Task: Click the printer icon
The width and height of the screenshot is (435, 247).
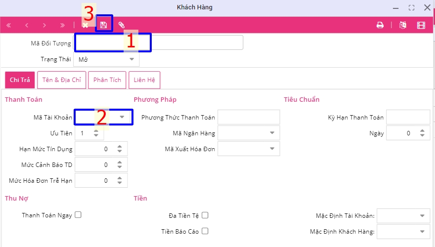Action: pos(380,25)
